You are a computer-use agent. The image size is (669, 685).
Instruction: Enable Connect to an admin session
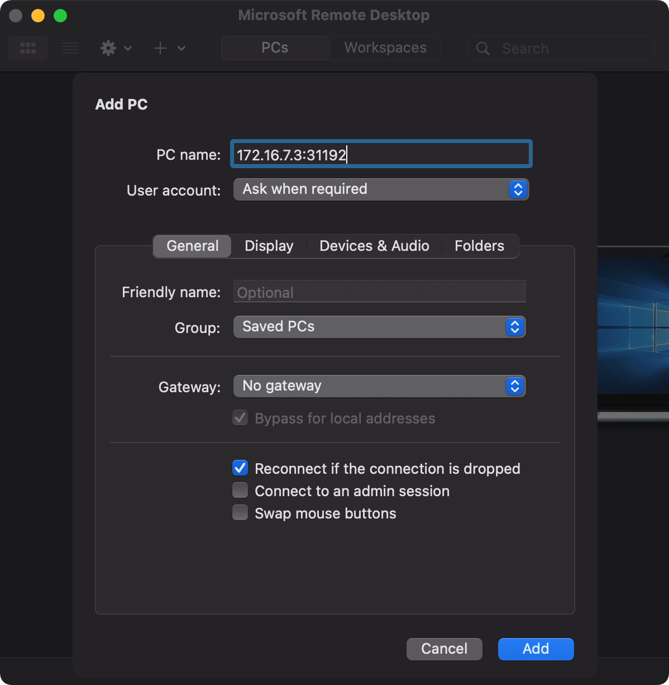(240, 491)
